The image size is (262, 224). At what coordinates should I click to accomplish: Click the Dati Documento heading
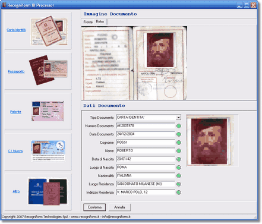pos(104,106)
